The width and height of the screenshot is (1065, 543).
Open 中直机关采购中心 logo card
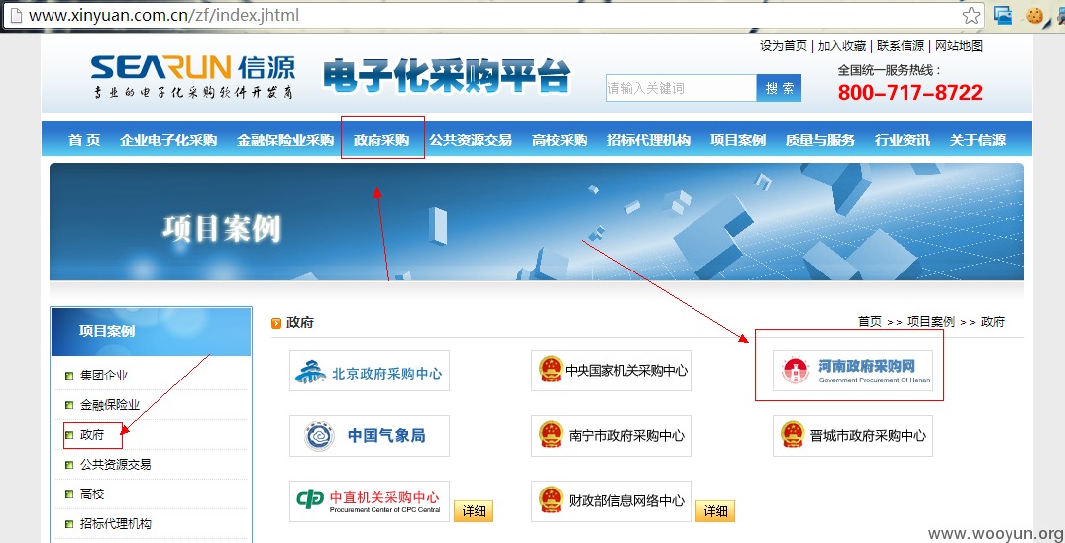point(370,501)
